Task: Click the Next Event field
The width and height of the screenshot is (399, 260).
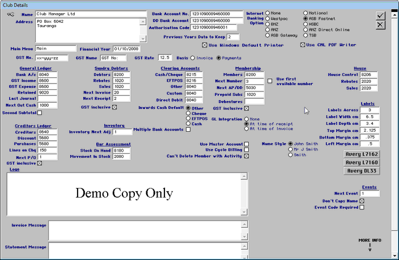Action: coord(370,194)
